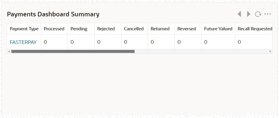The width and height of the screenshot is (279, 118).
Task: Refresh the Payments Dashboard Summary widget
Action: tap(258, 14)
